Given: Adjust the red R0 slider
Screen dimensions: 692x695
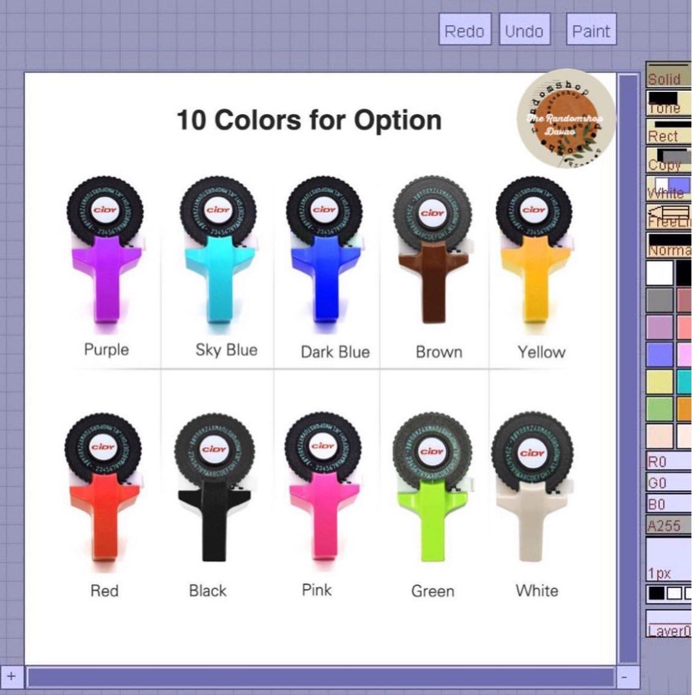Looking at the screenshot, I should [669, 461].
